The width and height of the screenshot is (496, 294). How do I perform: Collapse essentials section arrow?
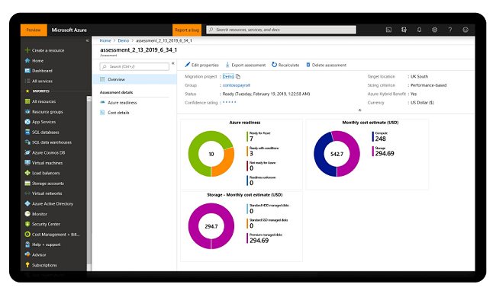pyautogui.click(x=359, y=110)
